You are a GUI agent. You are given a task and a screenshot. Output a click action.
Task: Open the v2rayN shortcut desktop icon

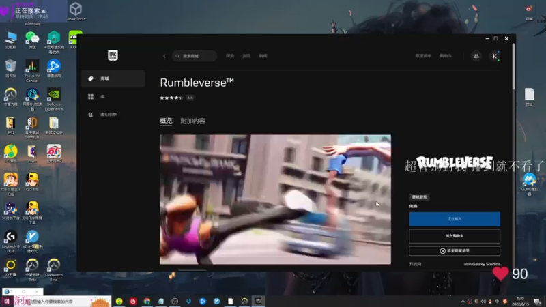pyautogui.click(x=32, y=242)
